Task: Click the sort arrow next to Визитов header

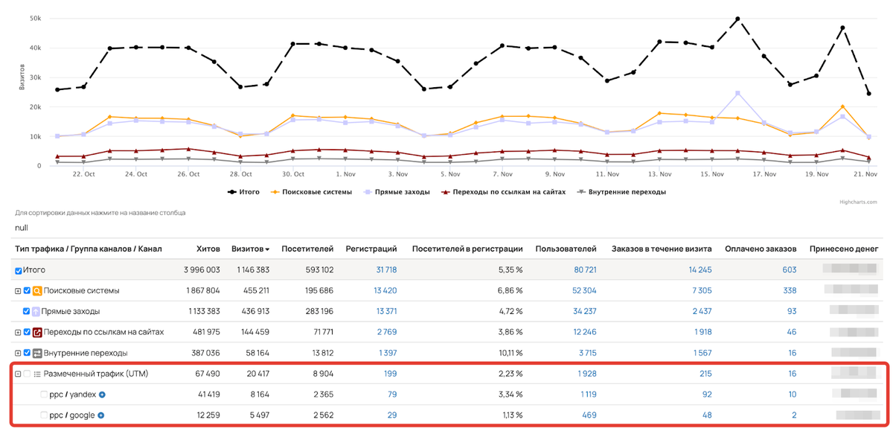Action: tap(267, 249)
